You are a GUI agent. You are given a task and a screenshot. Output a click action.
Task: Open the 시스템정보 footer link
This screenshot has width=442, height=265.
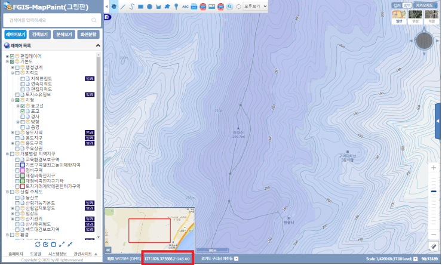click(57, 254)
